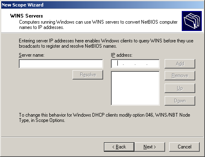The width and height of the screenshot is (205, 157).
Task: Move selected server Down in list
Action: tap(180, 101)
